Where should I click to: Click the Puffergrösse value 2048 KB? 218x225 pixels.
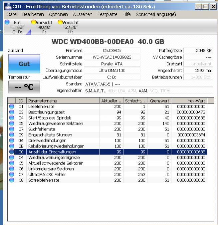tap(198, 50)
